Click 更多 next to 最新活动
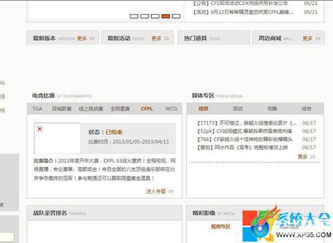 pos(161,39)
